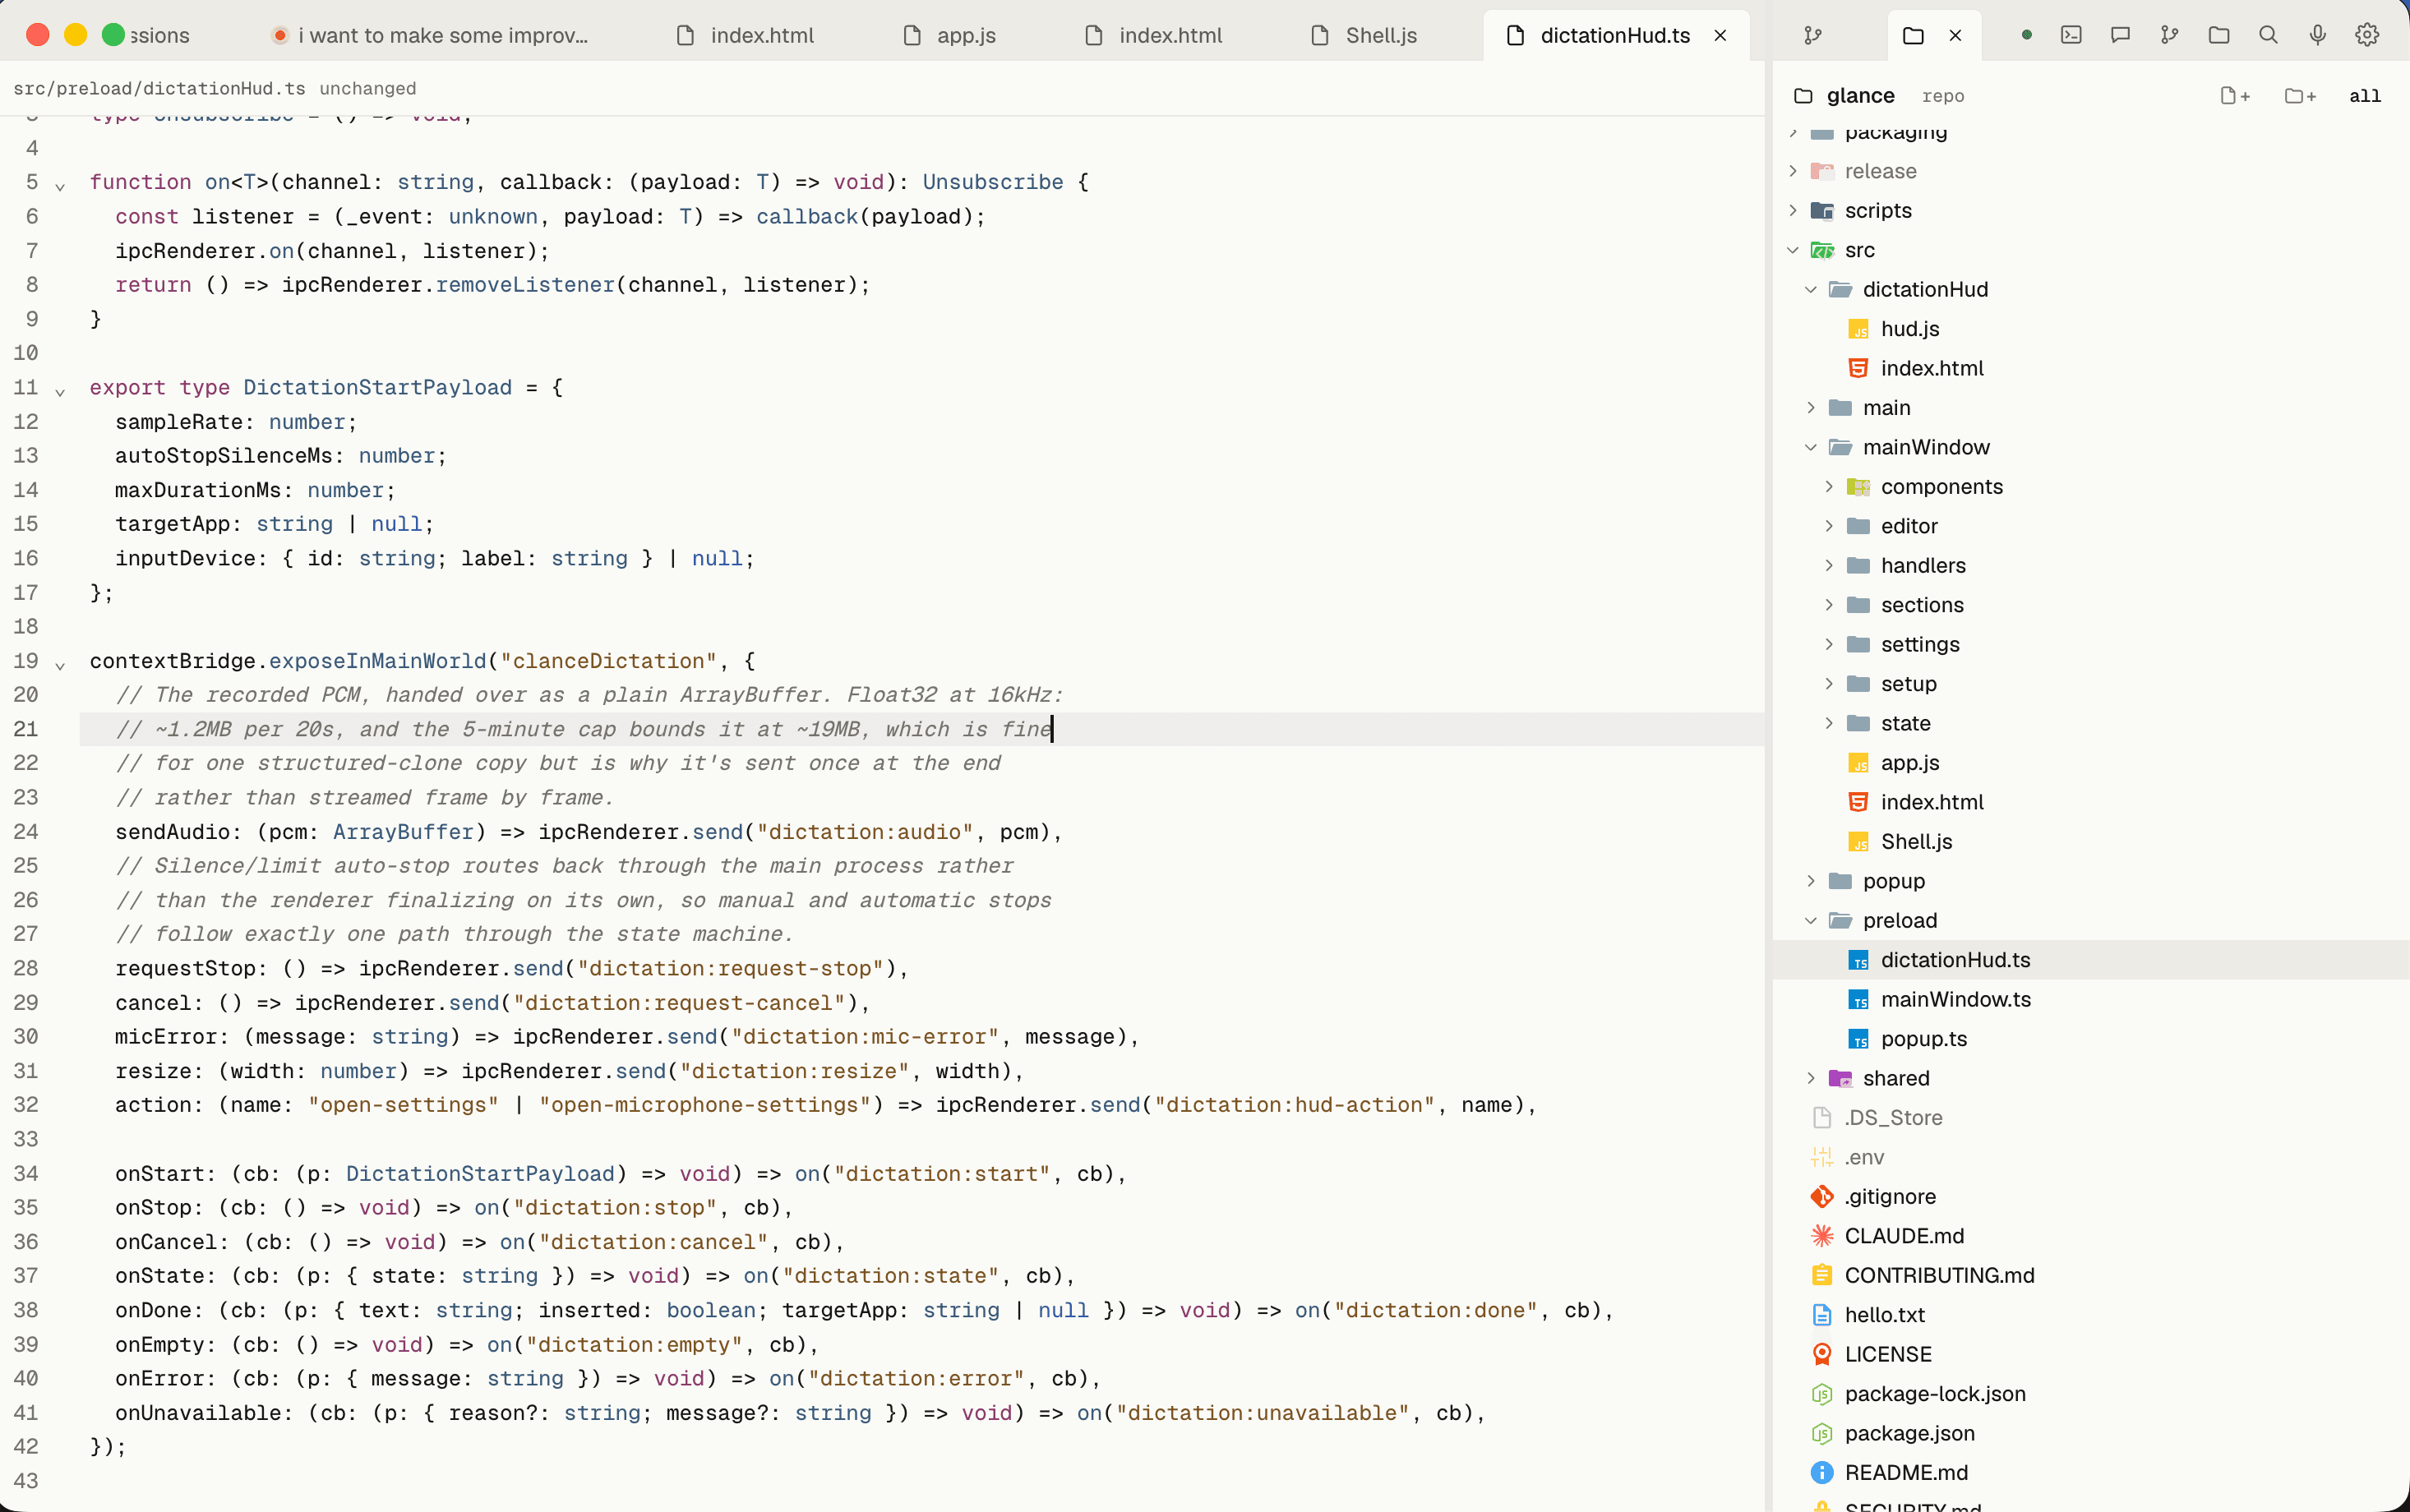Image resolution: width=2410 pixels, height=1512 pixels.
Task: Open the terminal panel icon
Action: pos(2071,35)
